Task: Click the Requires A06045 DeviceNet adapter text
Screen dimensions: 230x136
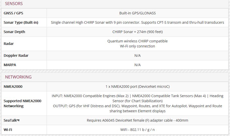Action: (x=138, y=120)
